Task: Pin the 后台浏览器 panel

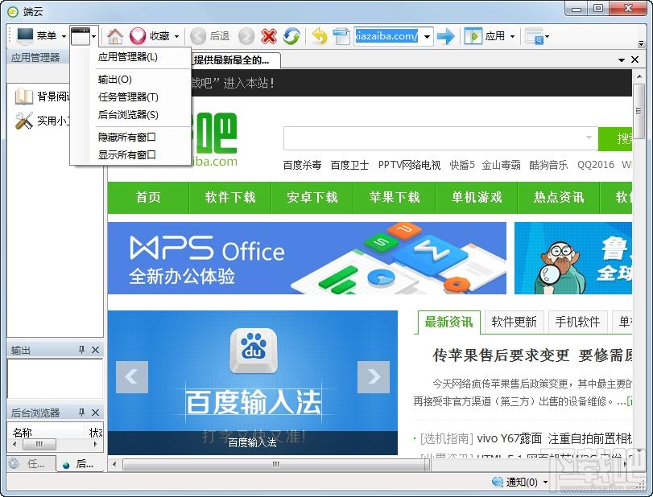Action: pyautogui.click(x=82, y=413)
